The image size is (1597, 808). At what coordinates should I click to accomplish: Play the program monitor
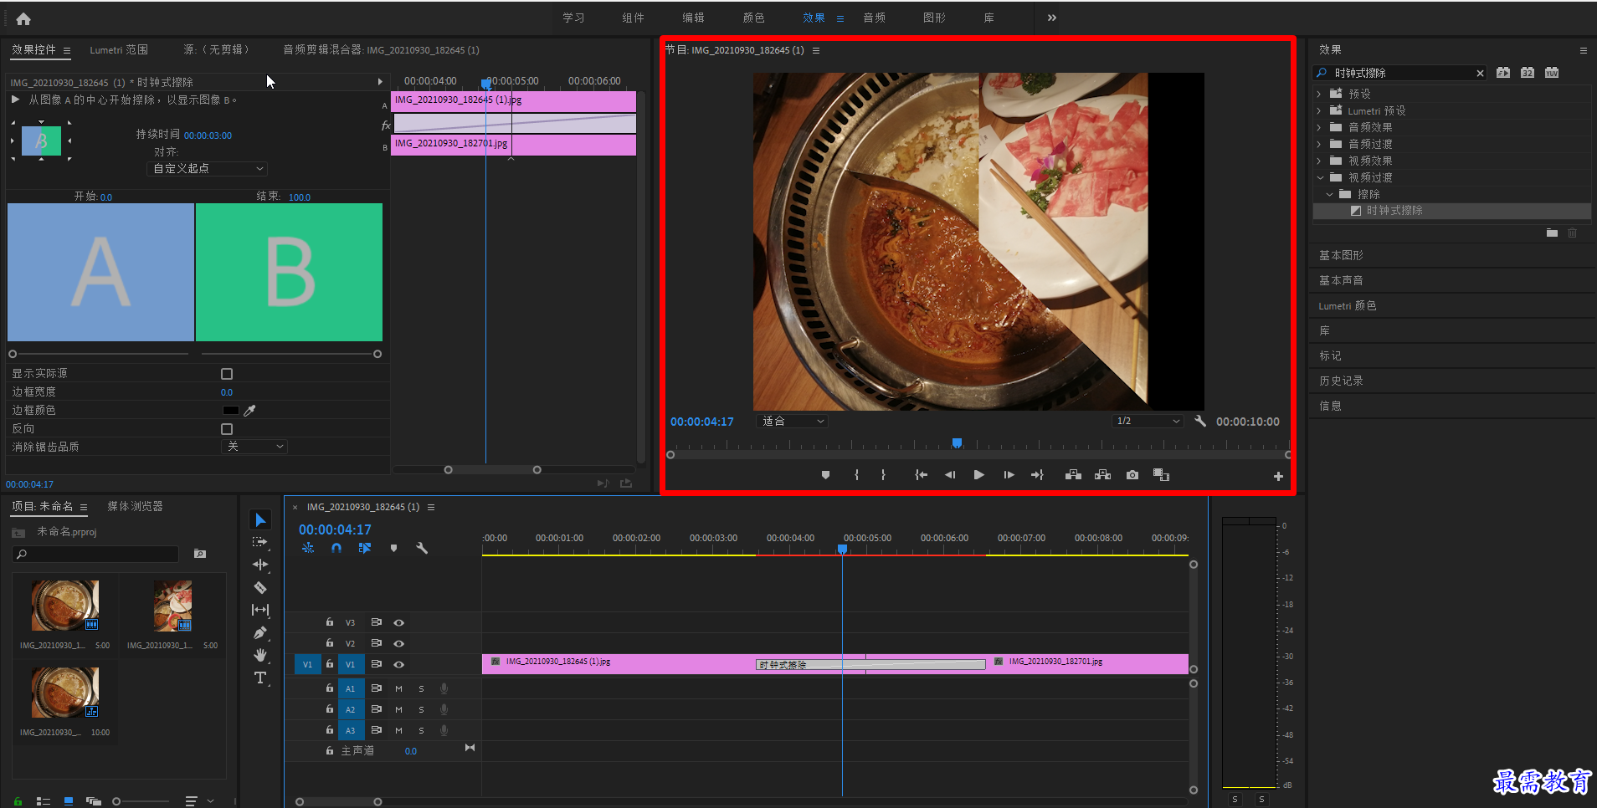978,475
